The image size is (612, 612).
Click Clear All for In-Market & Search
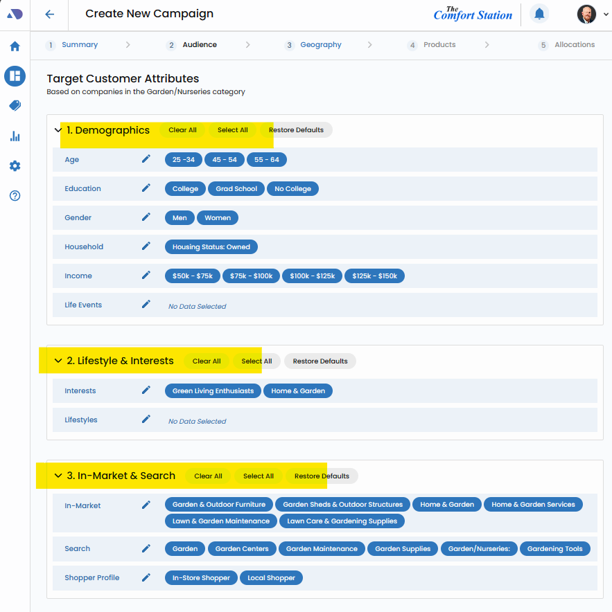pyautogui.click(x=208, y=476)
